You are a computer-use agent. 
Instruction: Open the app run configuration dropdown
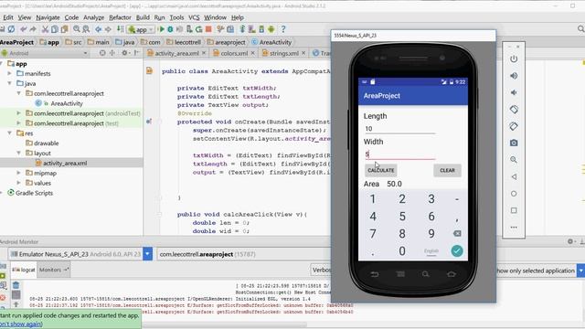(x=141, y=29)
